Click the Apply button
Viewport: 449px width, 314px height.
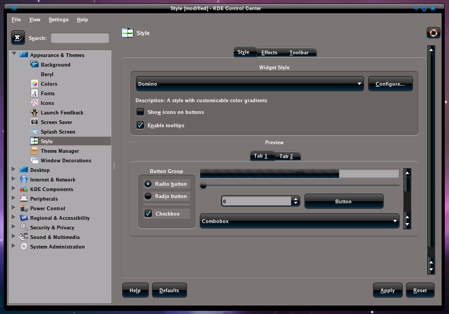(x=388, y=290)
